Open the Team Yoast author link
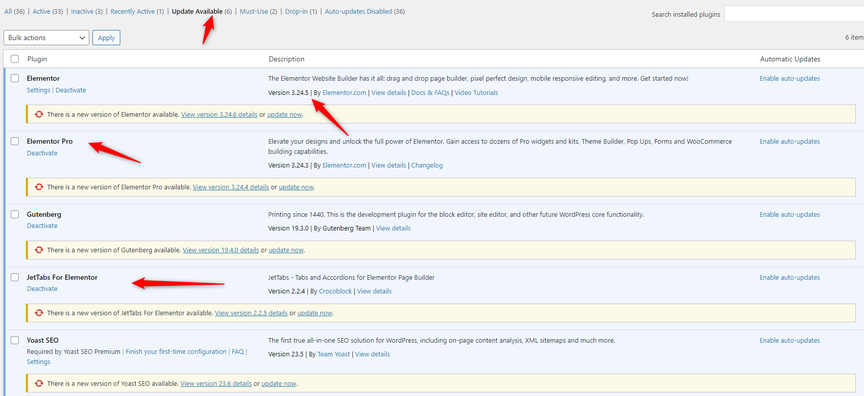 point(334,354)
